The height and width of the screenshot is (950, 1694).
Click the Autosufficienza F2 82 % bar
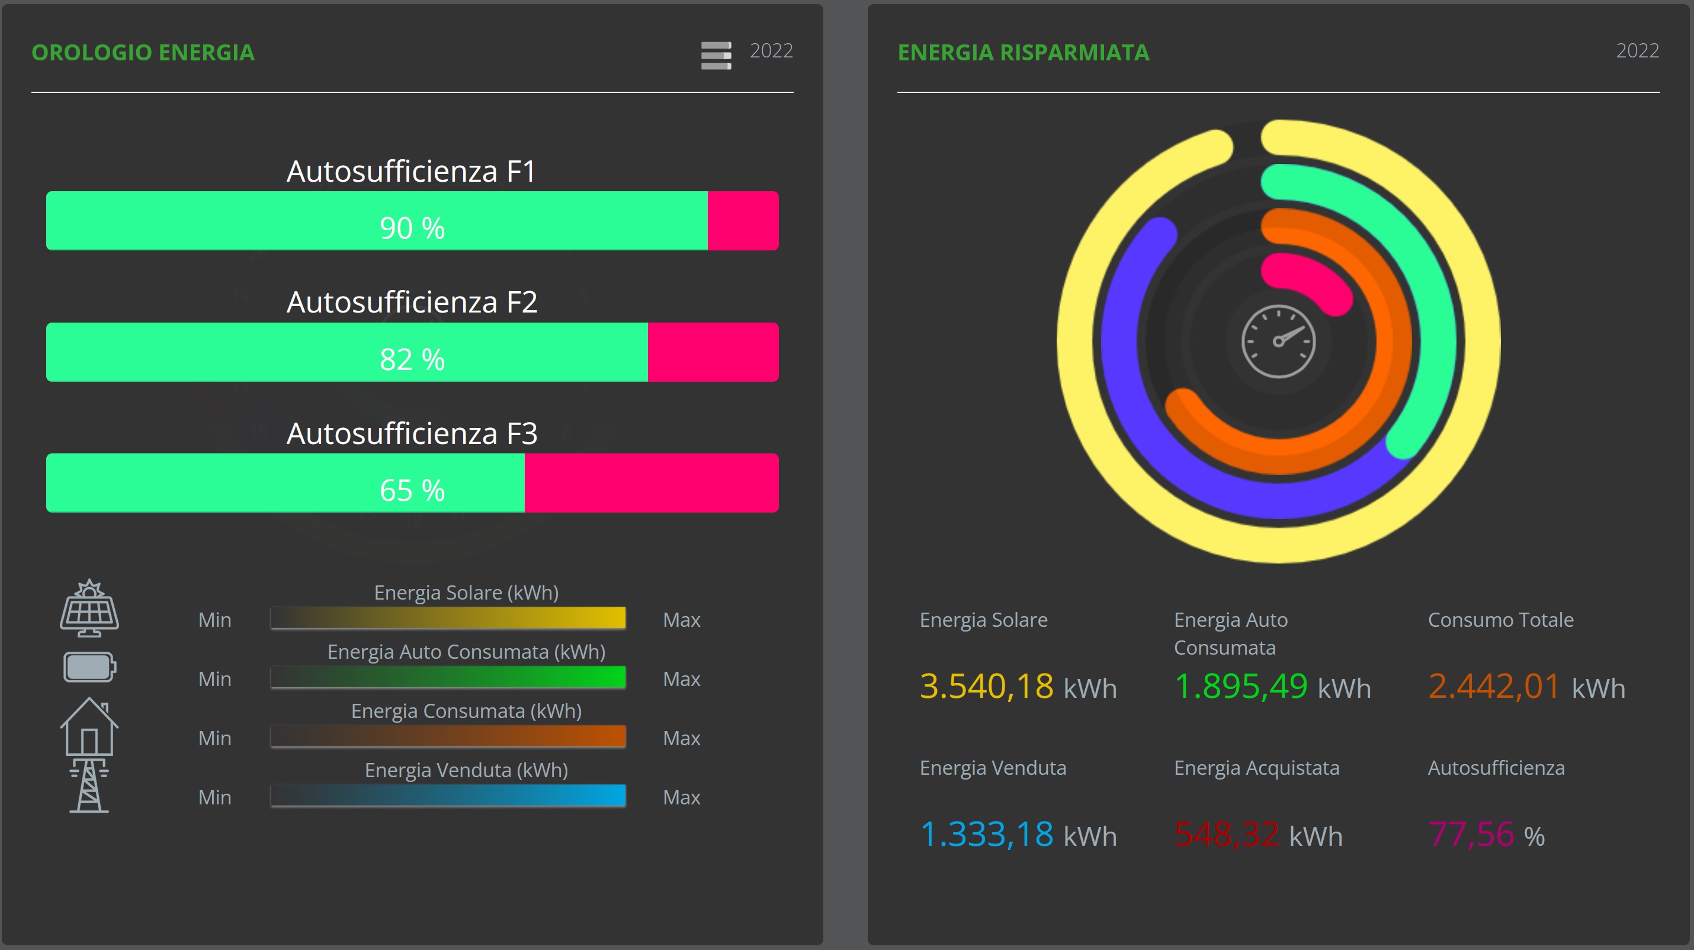tap(412, 352)
